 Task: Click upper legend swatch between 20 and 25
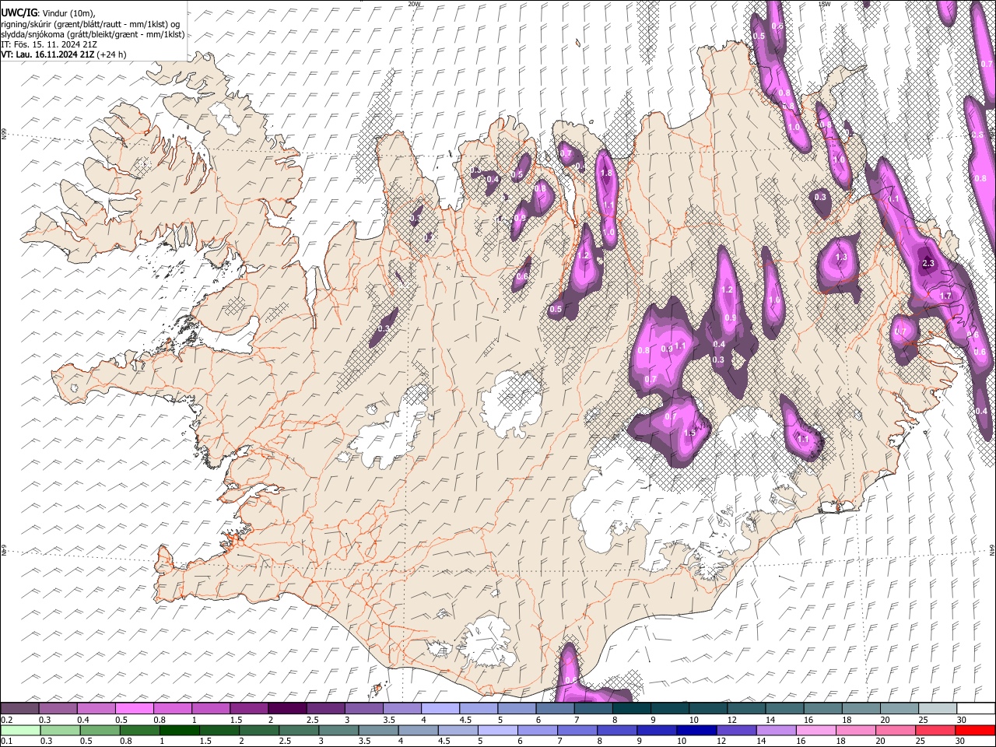[898, 709]
